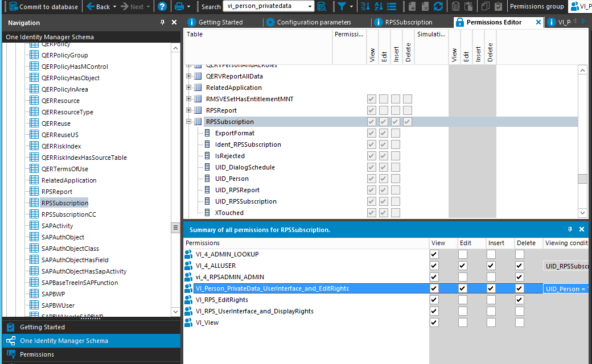Close the Permissions Editor tab

coord(538,22)
